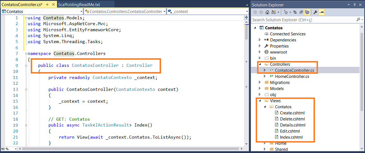Collapse the Controllers folder
The image size is (365, 153).
[260, 64]
